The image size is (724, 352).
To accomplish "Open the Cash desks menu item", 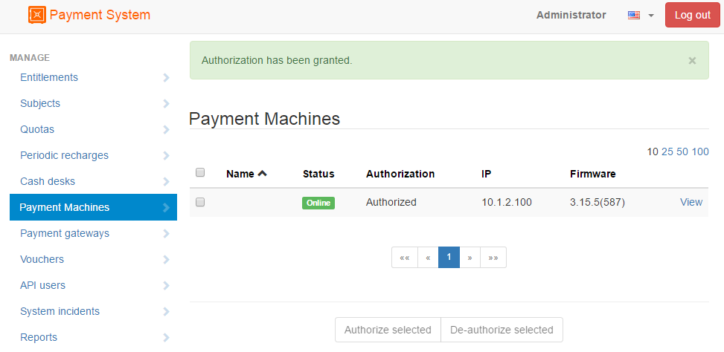I will coord(48,181).
